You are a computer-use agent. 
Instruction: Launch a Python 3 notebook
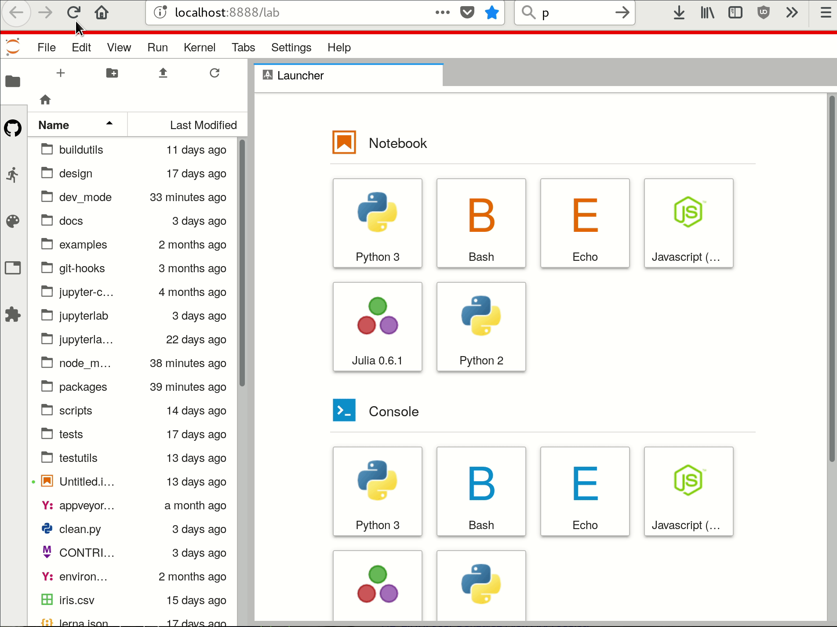point(378,223)
